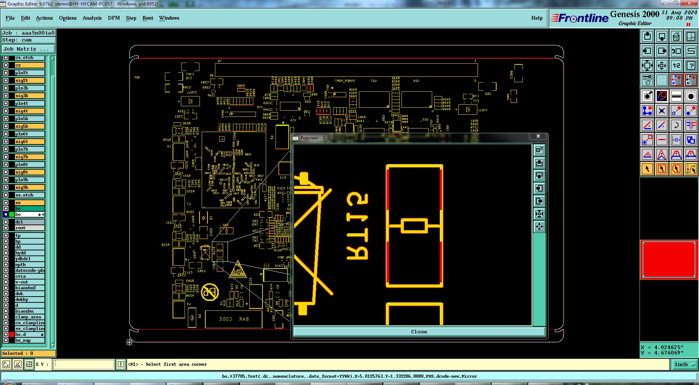699x385 pixels.
Task: Click the Home view house icon
Action: tap(676, 36)
